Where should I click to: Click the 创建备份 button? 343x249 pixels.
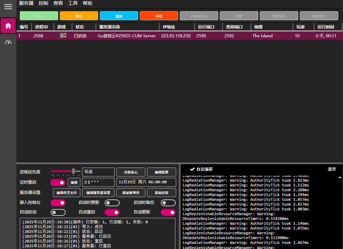click(x=319, y=16)
